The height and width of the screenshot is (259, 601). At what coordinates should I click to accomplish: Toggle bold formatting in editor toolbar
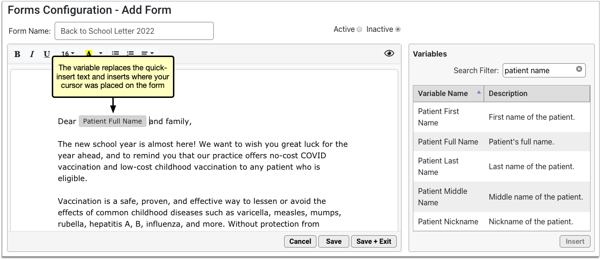point(18,54)
